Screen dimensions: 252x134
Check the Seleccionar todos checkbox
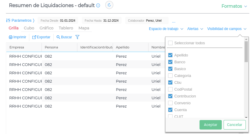170,43
